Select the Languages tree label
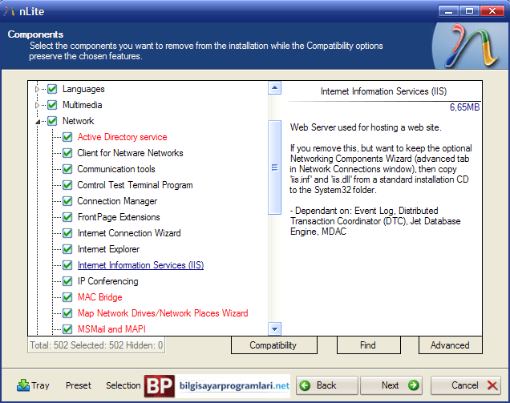 pos(83,89)
